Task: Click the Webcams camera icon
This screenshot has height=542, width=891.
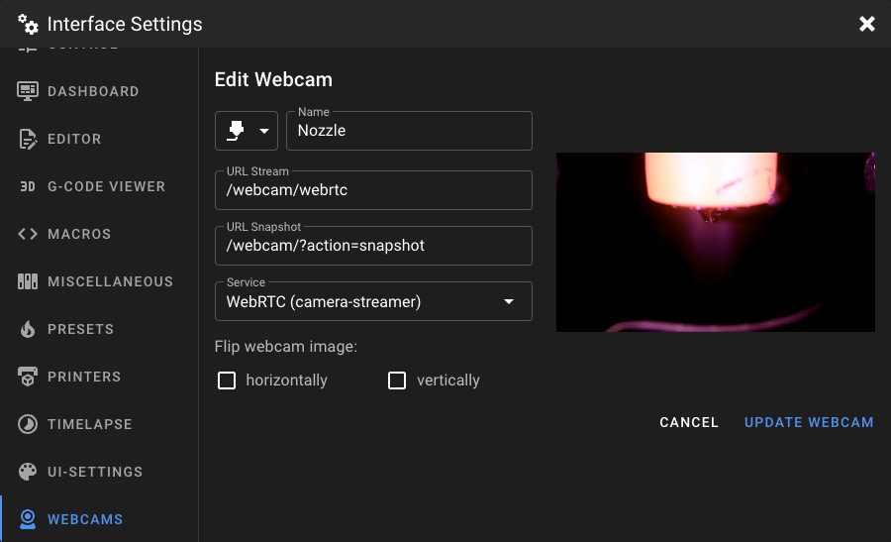Action: coord(28,519)
